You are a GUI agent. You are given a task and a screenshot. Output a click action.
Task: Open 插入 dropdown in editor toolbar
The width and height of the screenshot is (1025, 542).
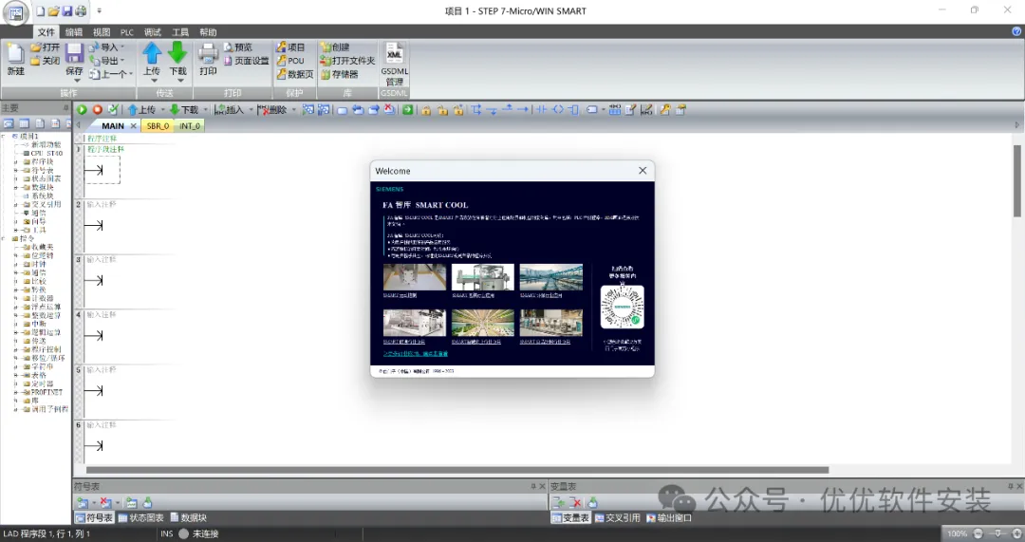[x=251, y=110]
